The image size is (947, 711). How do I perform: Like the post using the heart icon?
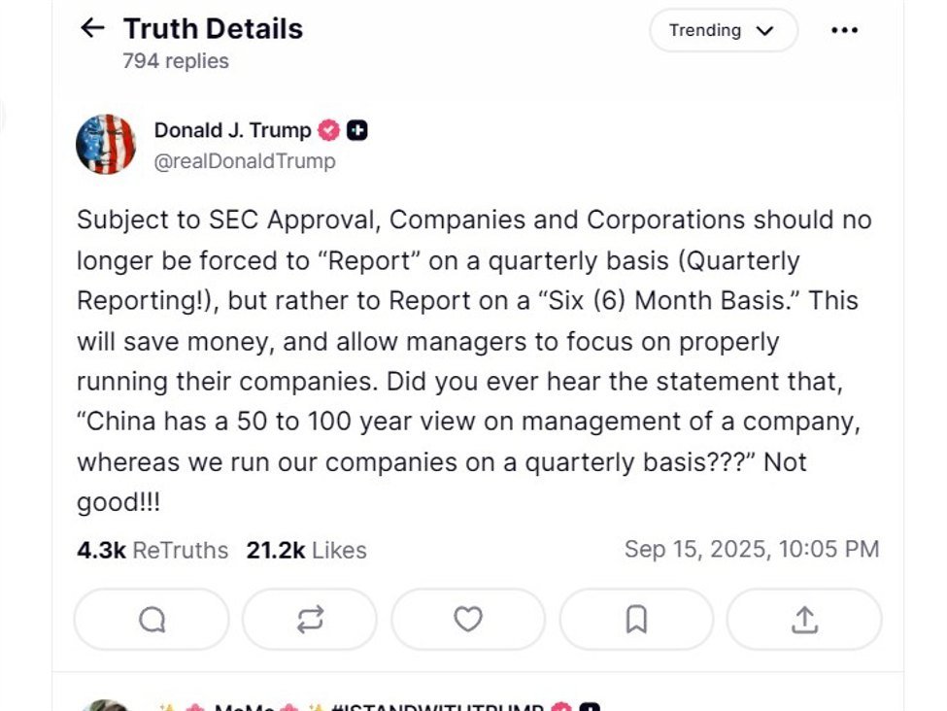(468, 619)
